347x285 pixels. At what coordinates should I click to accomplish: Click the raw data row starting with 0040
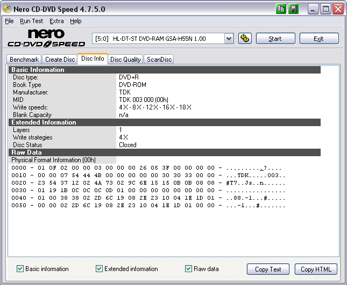pyautogui.click(x=148, y=198)
